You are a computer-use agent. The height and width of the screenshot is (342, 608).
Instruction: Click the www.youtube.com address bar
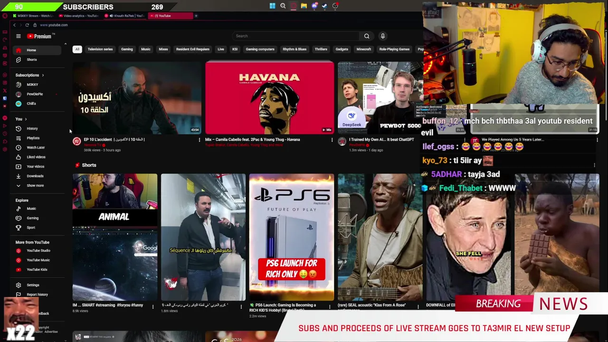[54, 25]
